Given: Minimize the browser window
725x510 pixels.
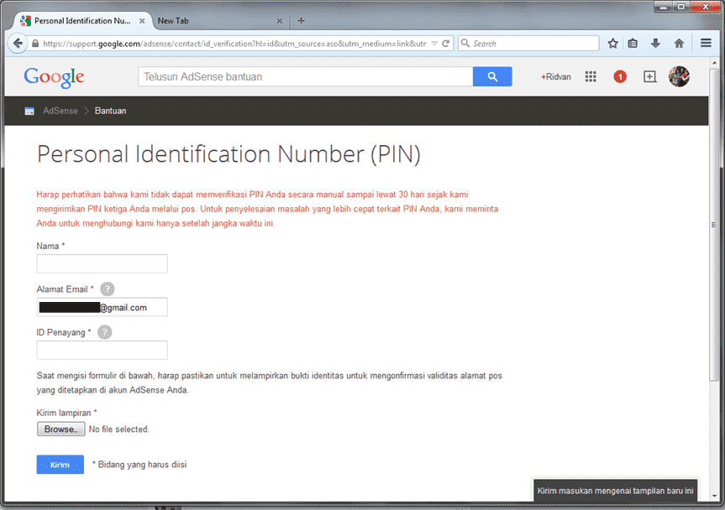Looking at the screenshot, I should (664, 7).
